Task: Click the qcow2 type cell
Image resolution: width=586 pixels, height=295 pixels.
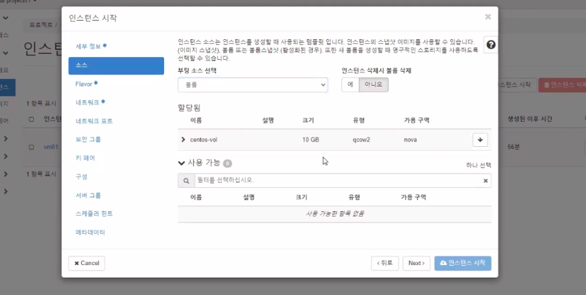Action: pos(361,140)
